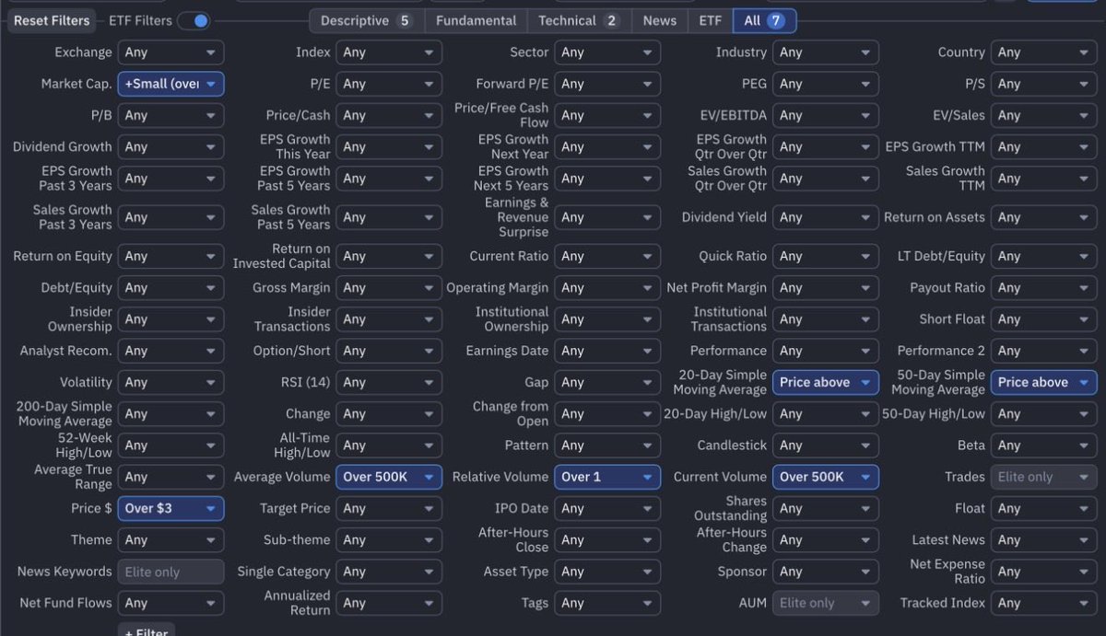Open the Short Float dropdown

(1044, 319)
